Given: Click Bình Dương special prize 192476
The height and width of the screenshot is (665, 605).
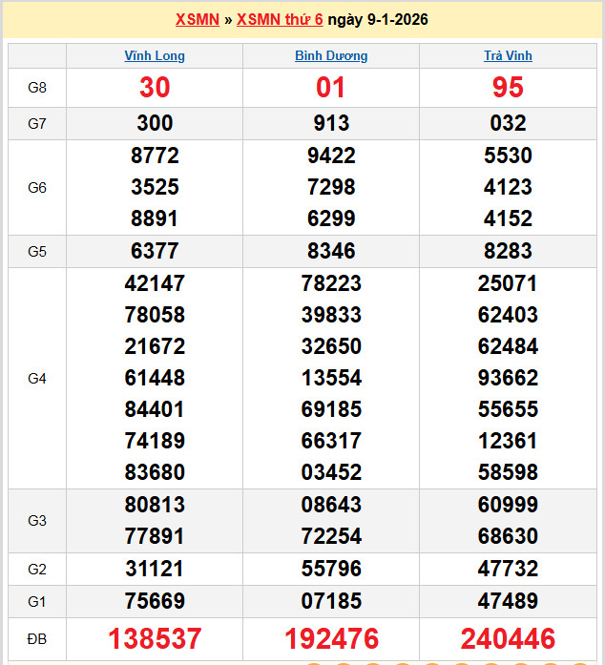Looking at the screenshot, I should tap(331, 638).
